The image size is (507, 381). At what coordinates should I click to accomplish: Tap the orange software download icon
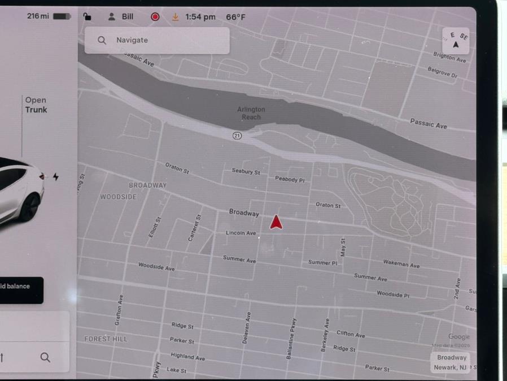pos(175,17)
